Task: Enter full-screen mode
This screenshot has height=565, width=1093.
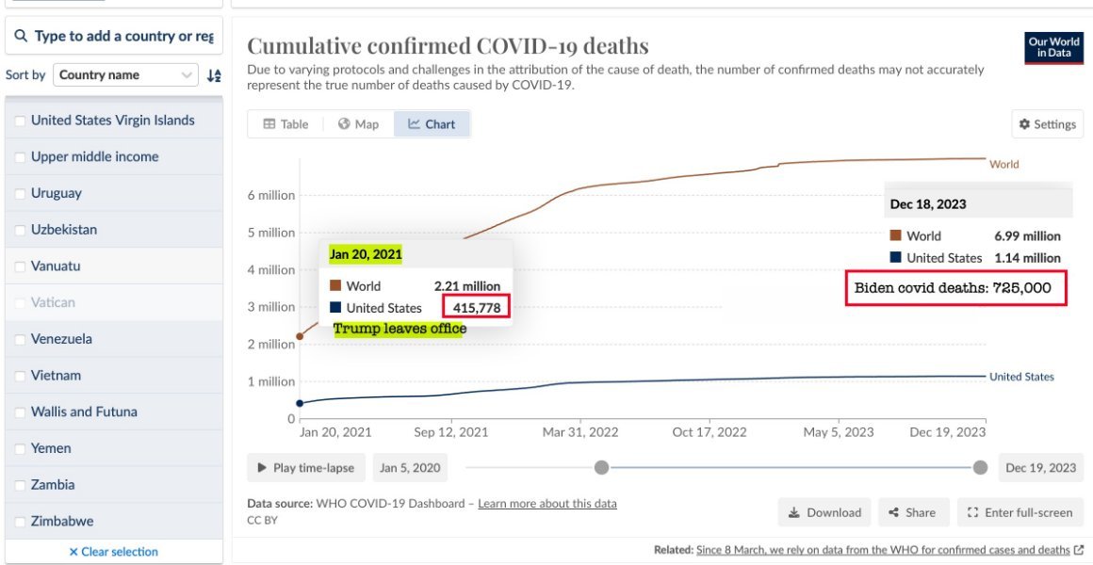Action: 1020,513
